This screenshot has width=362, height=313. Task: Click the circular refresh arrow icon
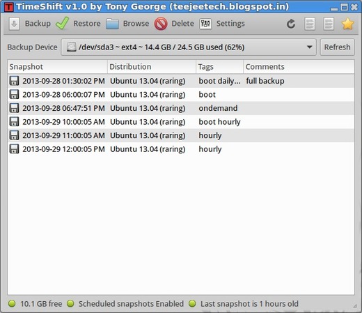[x=291, y=24]
